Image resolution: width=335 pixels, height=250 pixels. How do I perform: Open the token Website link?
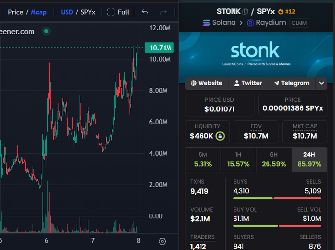coord(206,83)
